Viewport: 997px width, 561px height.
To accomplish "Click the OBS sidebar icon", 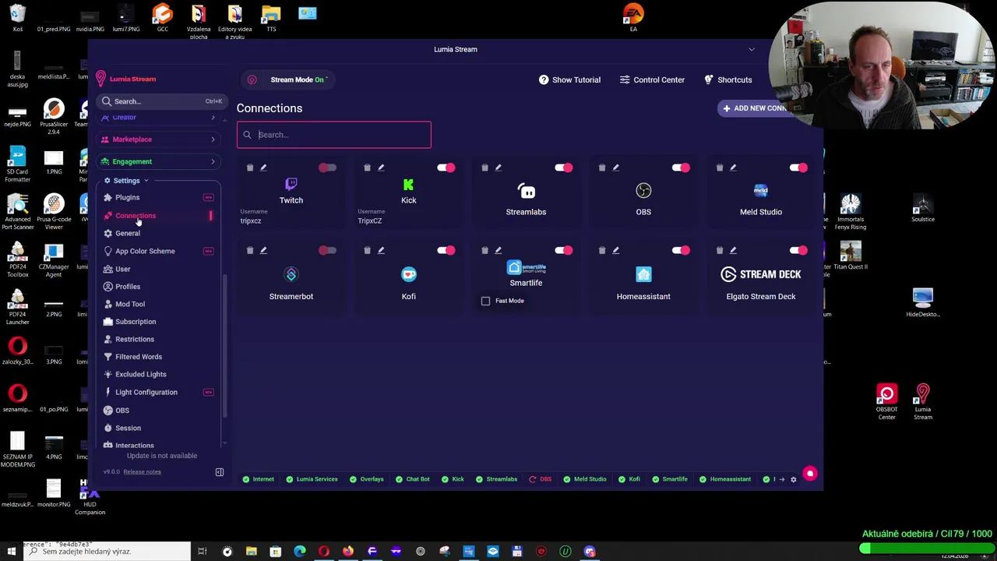I will click(108, 411).
